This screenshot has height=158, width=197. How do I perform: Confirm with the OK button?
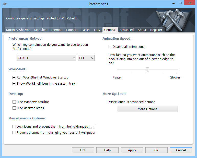coord(156,150)
